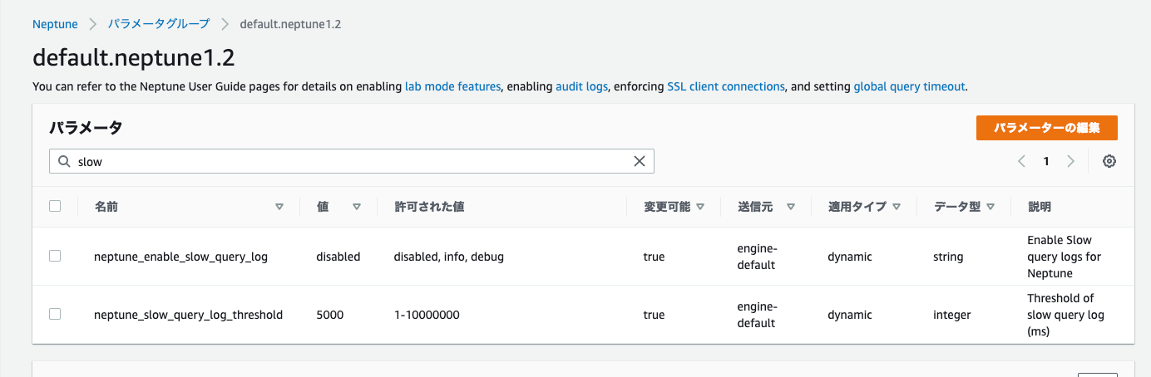
Task: Sort by 送信元 column arrow
Action: point(791,208)
